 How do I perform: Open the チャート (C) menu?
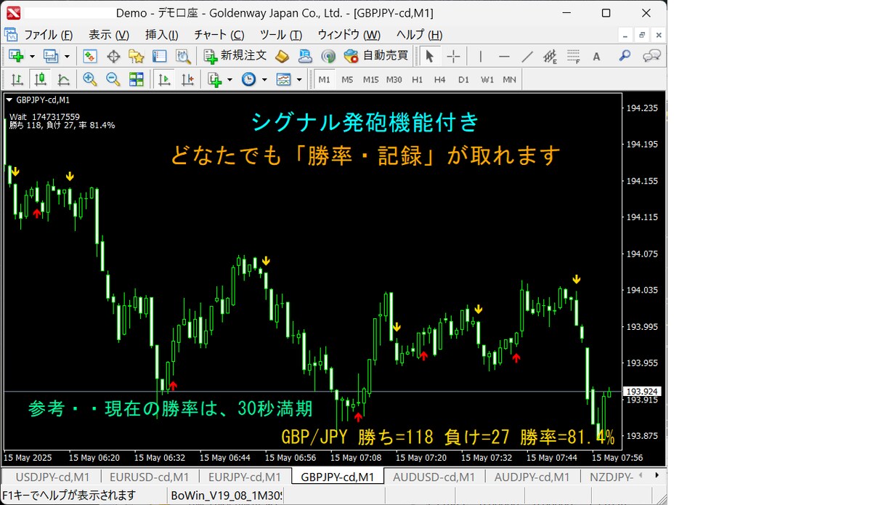219,35
